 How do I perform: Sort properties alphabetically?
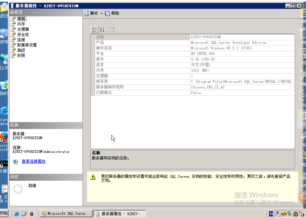click(102, 30)
